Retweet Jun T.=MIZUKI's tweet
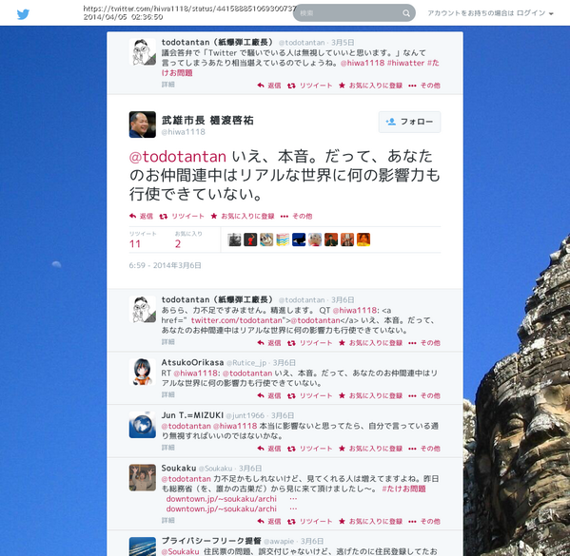Viewport: 570px width, 556px height. [x=309, y=449]
